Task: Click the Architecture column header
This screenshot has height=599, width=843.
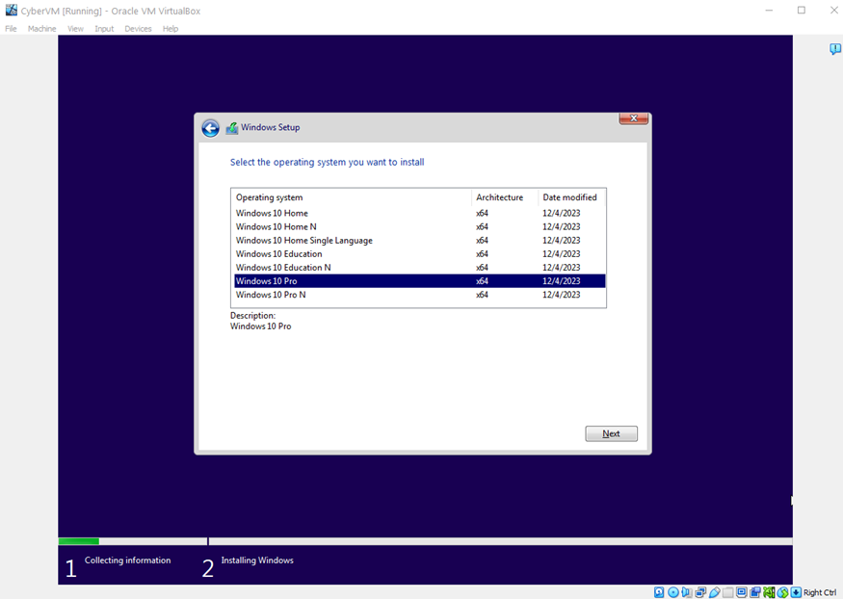Action: pyautogui.click(x=500, y=197)
